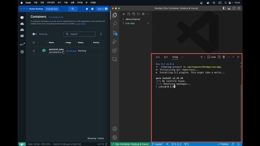Click Give feedback link
Screen dimensions: 260x146
[x=56, y=17]
